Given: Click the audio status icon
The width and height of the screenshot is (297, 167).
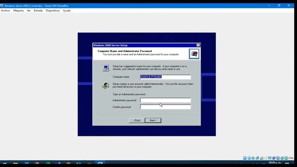Looking at the screenshot, I should click(x=253, y=158).
